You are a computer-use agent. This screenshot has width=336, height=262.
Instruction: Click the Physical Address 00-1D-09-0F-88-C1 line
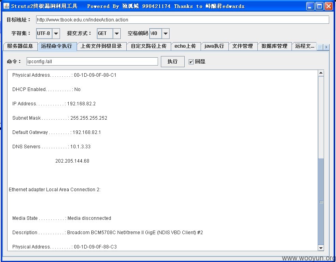coord(64,75)
